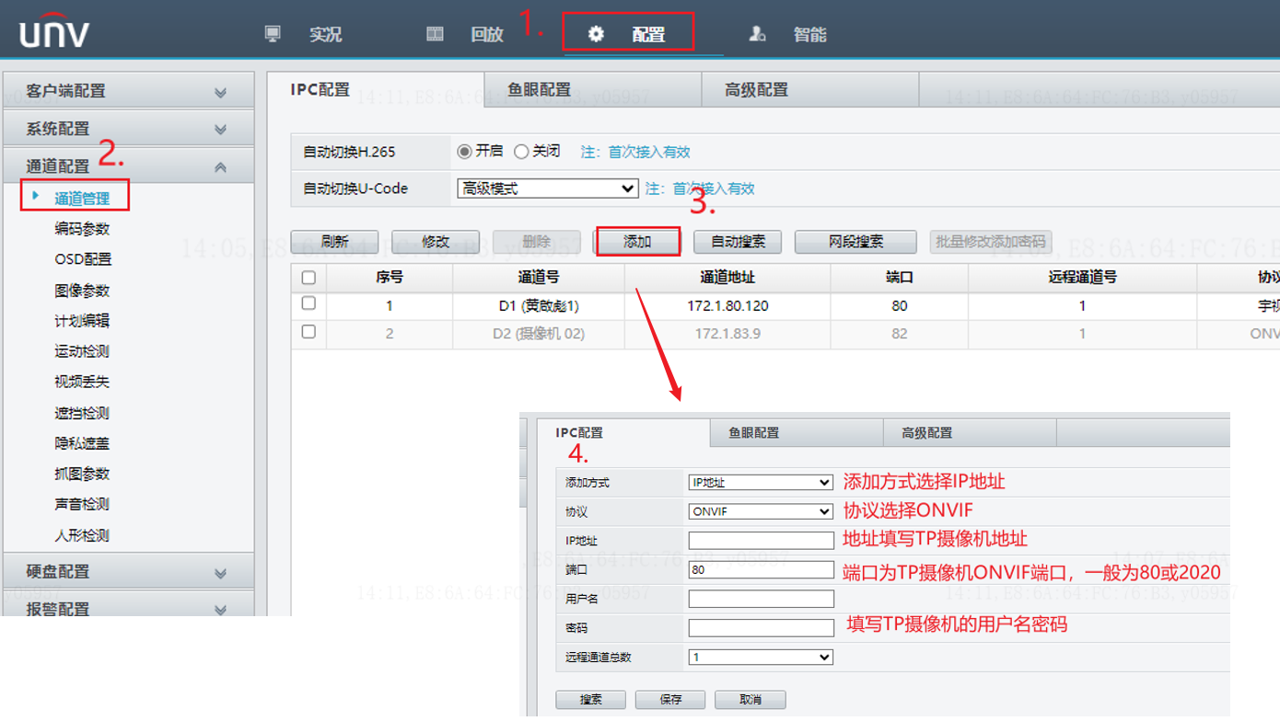Open the 实况 live view monitor icon

[x=273, y=33]
